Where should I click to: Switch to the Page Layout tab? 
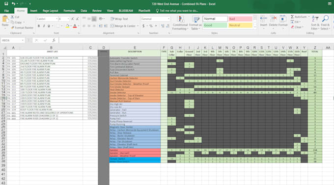[x=50, y=11]
